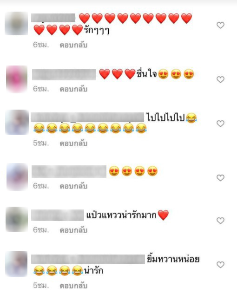Reply to the รักๆๆๆ comment

(x=73, y=45)
